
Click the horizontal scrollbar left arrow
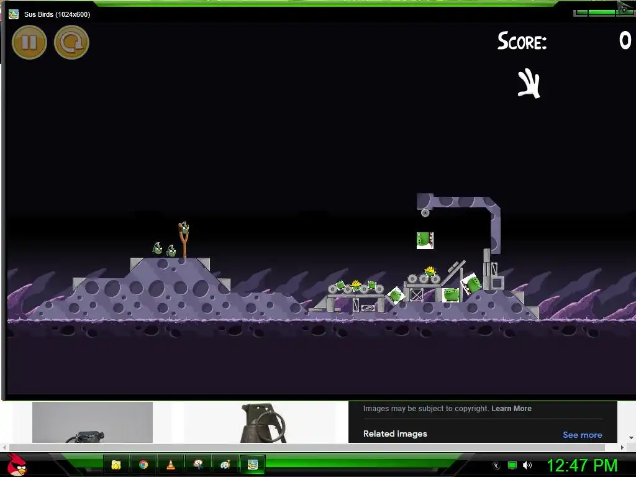pyautogui.click(x=4, y=447)
